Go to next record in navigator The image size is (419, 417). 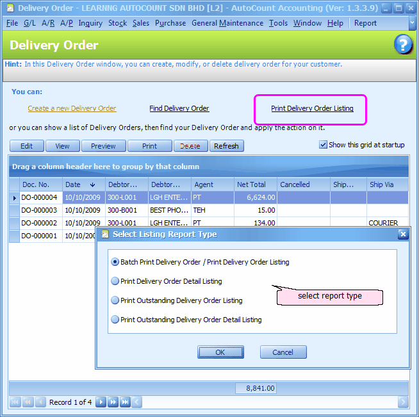[x=101, y=402]
